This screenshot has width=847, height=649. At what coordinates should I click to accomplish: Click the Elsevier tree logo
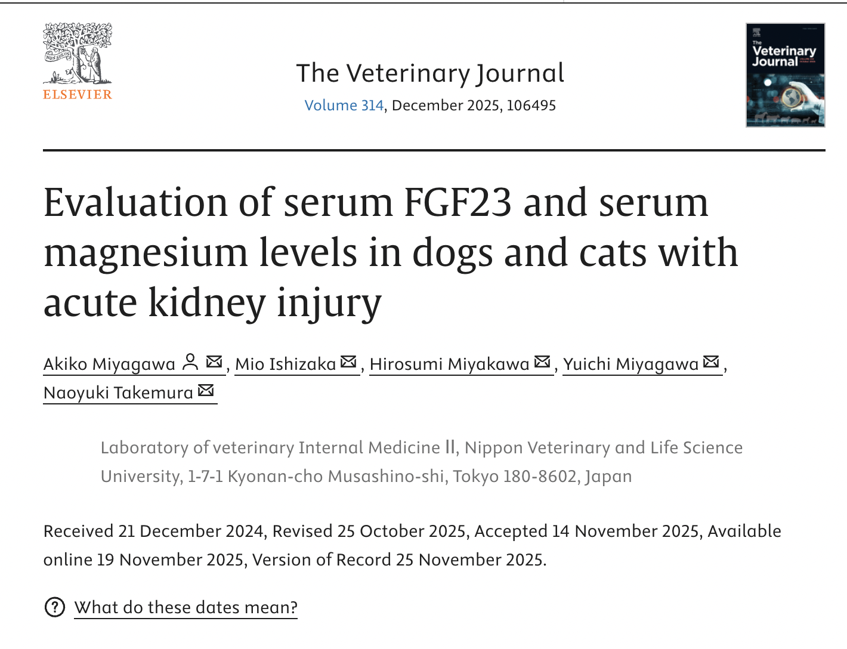78,54
